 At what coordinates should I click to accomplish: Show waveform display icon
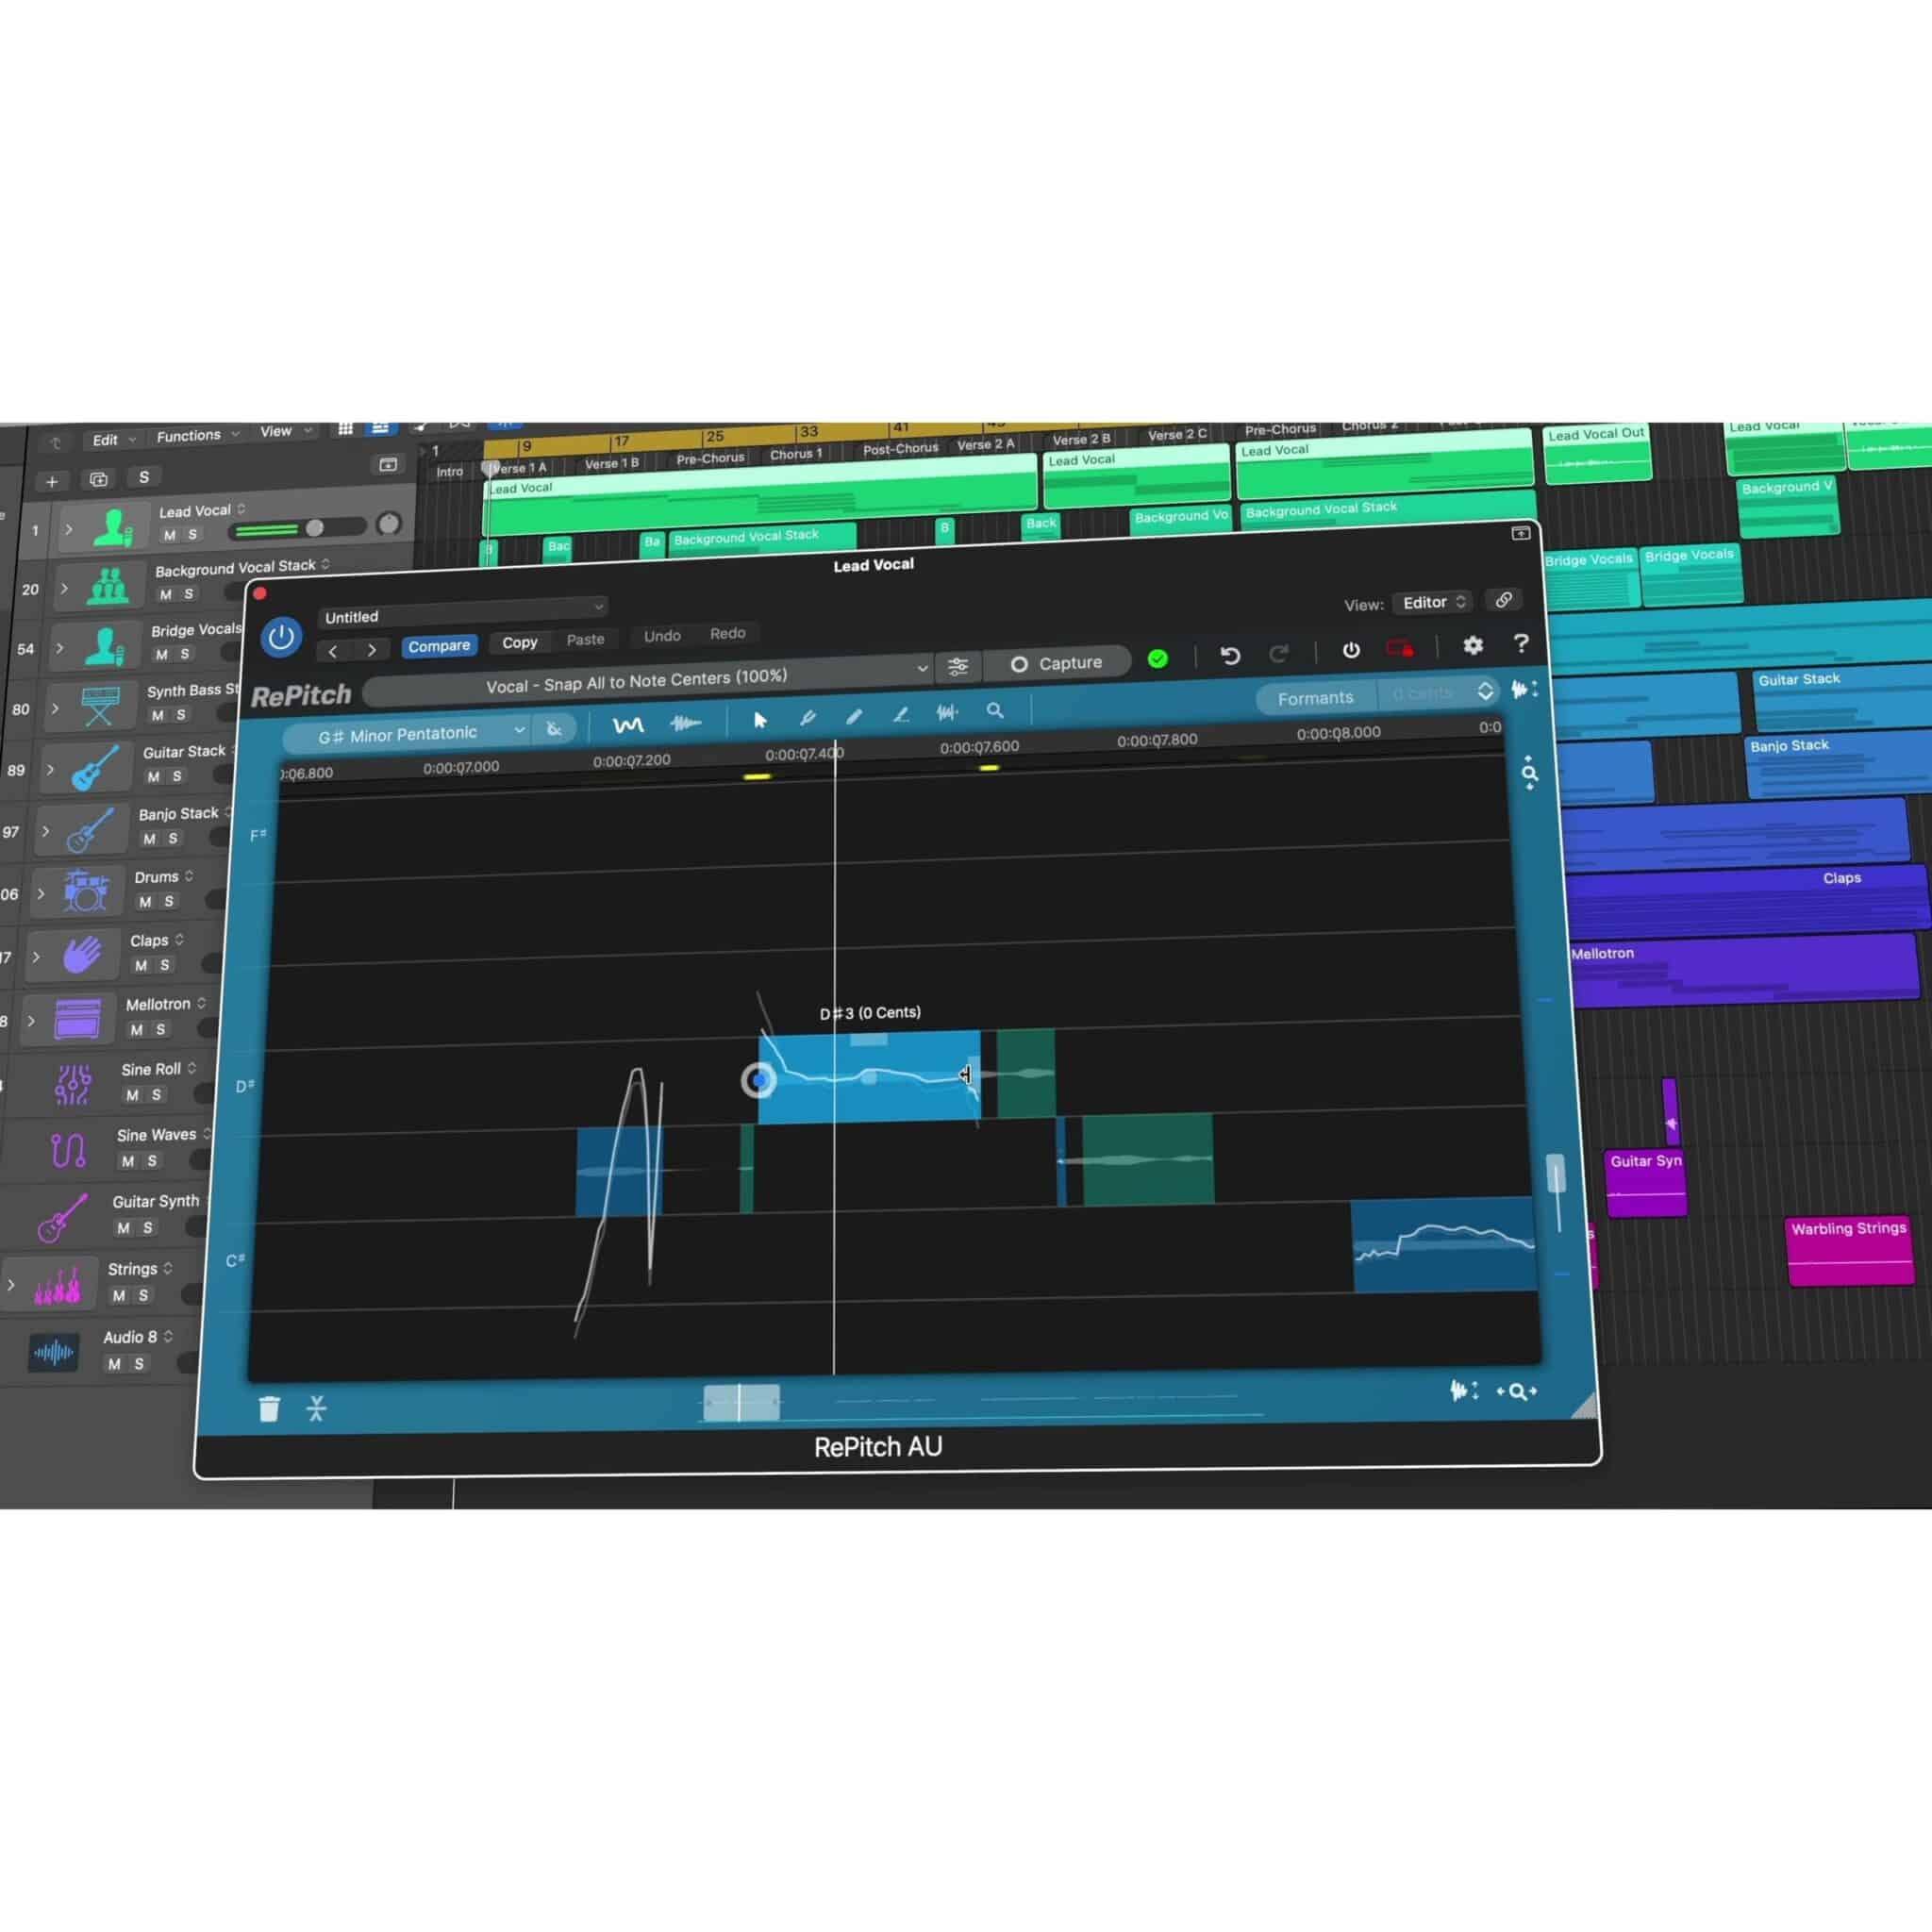coord(686,722)
